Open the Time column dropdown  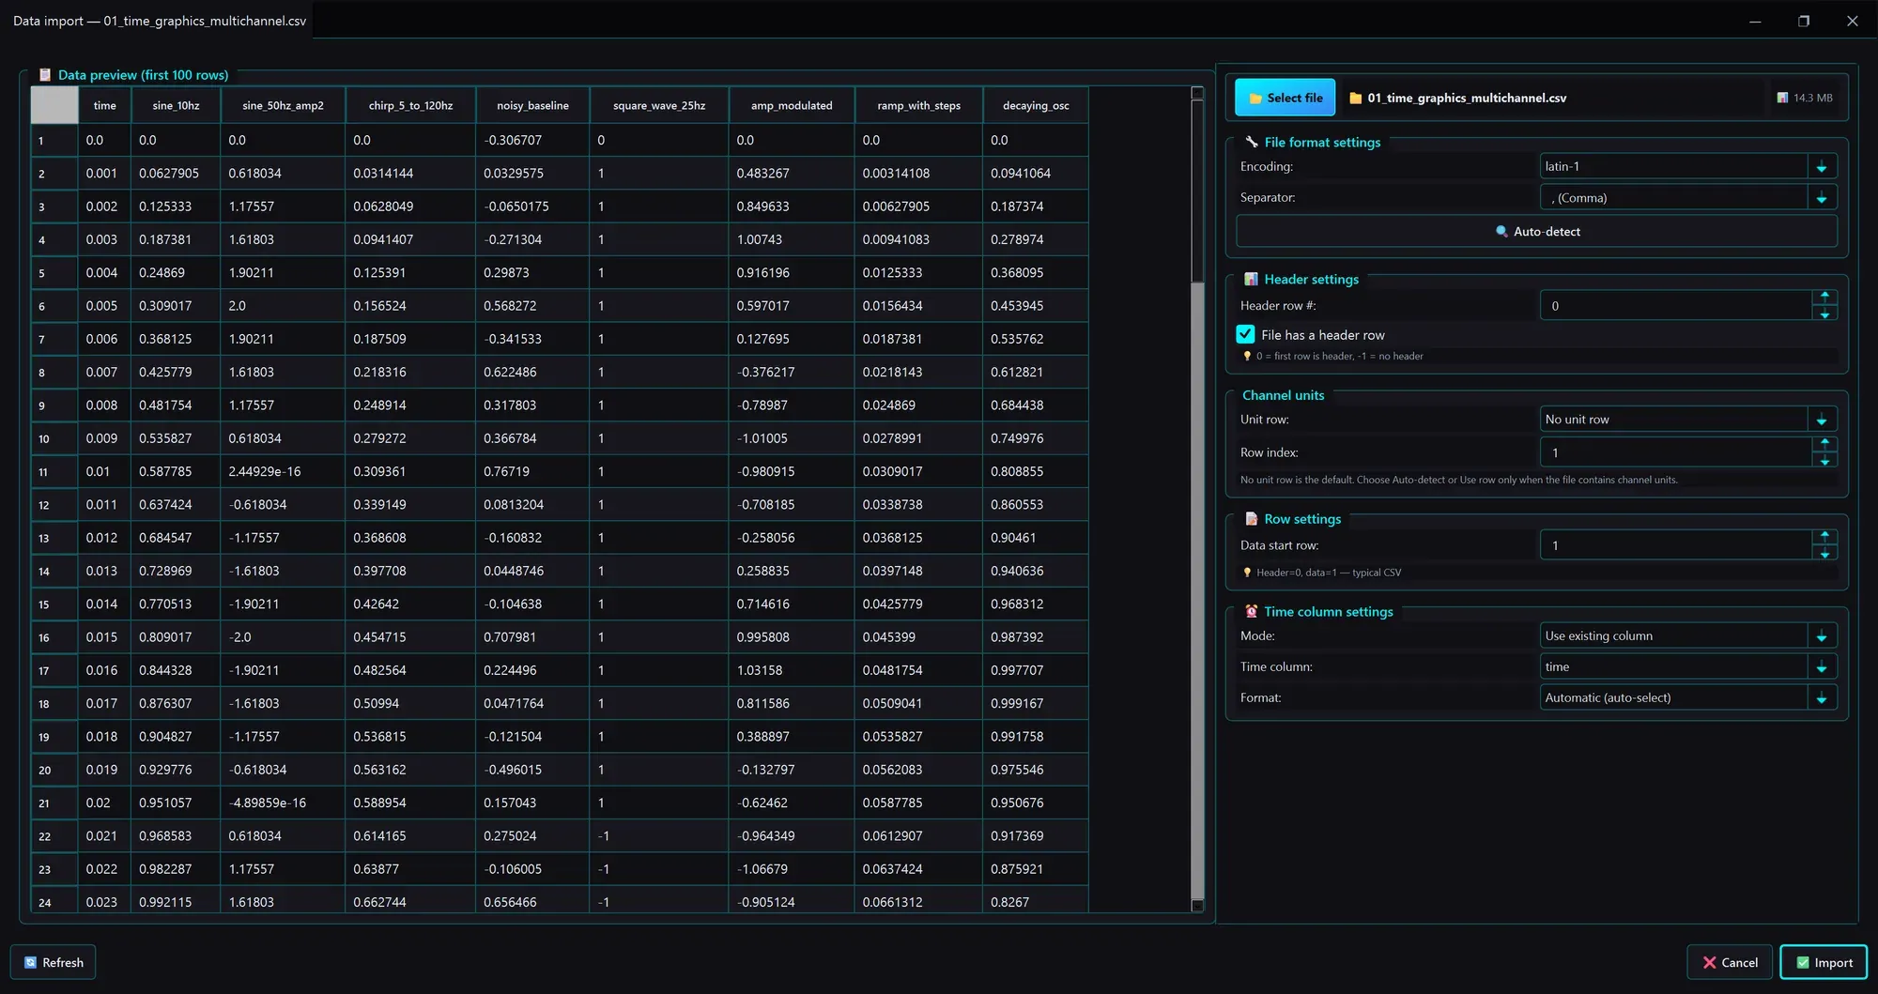pos(1688,666)
